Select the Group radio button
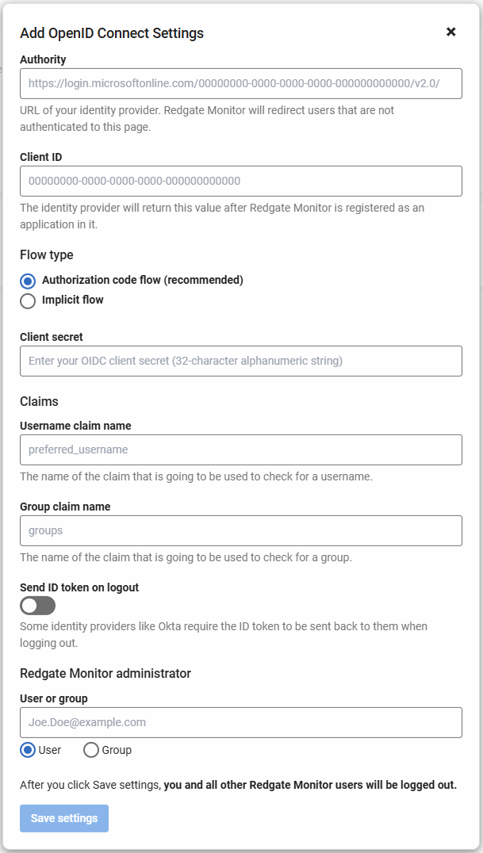The width and height of the screenshot is (483, 853). [91, 750]
